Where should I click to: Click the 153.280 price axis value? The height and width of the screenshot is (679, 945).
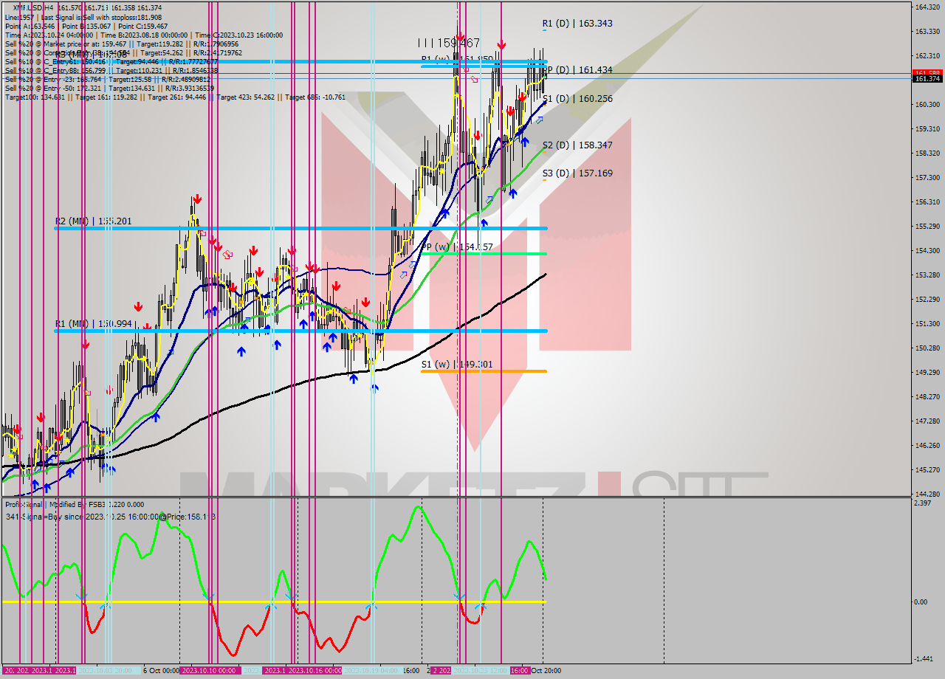[x=927, y=275]
